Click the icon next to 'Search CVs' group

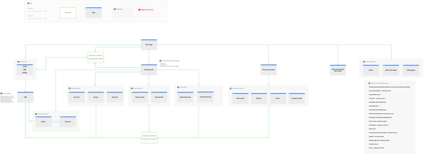click(x=18, y=61)
